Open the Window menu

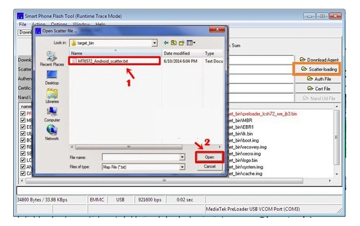[x=81, y=24]
